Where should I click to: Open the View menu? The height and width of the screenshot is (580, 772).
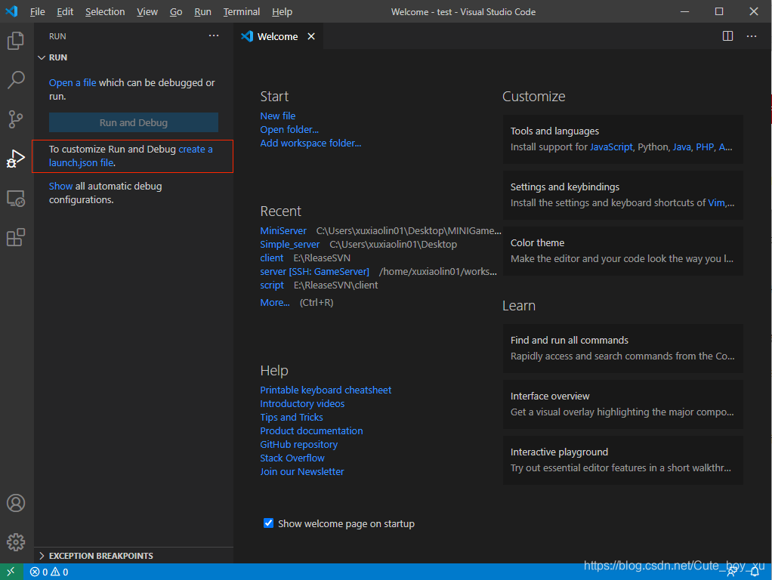(x=147, y=12)
